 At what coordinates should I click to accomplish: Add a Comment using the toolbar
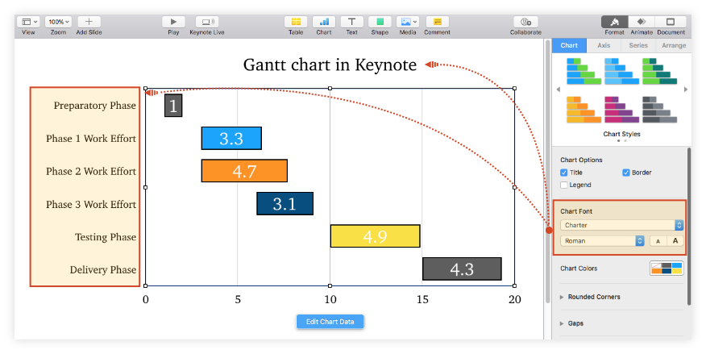click(437, 22)
